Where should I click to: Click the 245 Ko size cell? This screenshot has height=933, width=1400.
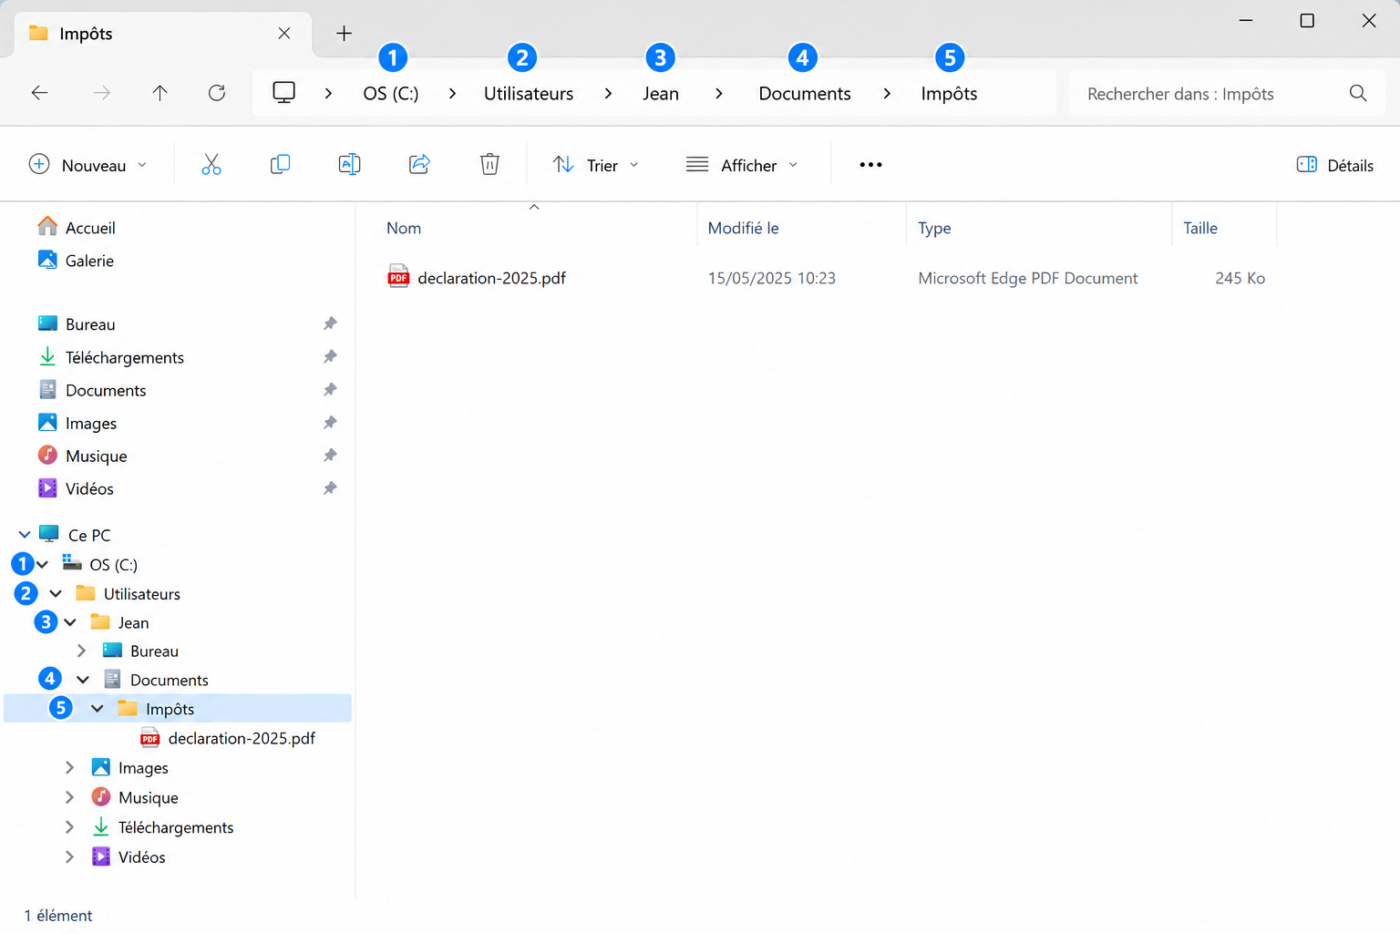1240,278
